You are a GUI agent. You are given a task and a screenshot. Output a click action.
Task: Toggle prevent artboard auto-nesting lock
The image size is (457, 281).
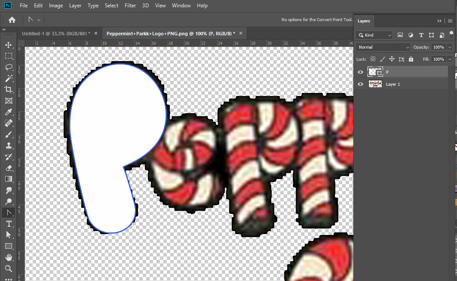point(402,59)
